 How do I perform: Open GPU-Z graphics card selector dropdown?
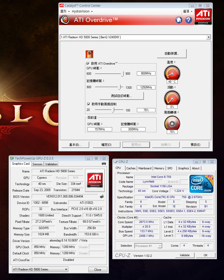[x=40, y=269]
